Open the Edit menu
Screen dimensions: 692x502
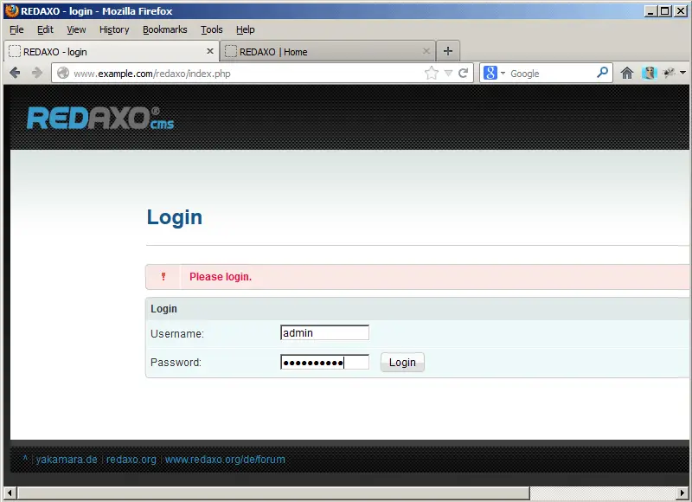click(45, 29)
